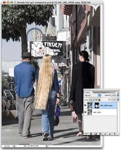Create a new group with folder icon
Viewport: 121px width, 150px height.
point(105,134)
